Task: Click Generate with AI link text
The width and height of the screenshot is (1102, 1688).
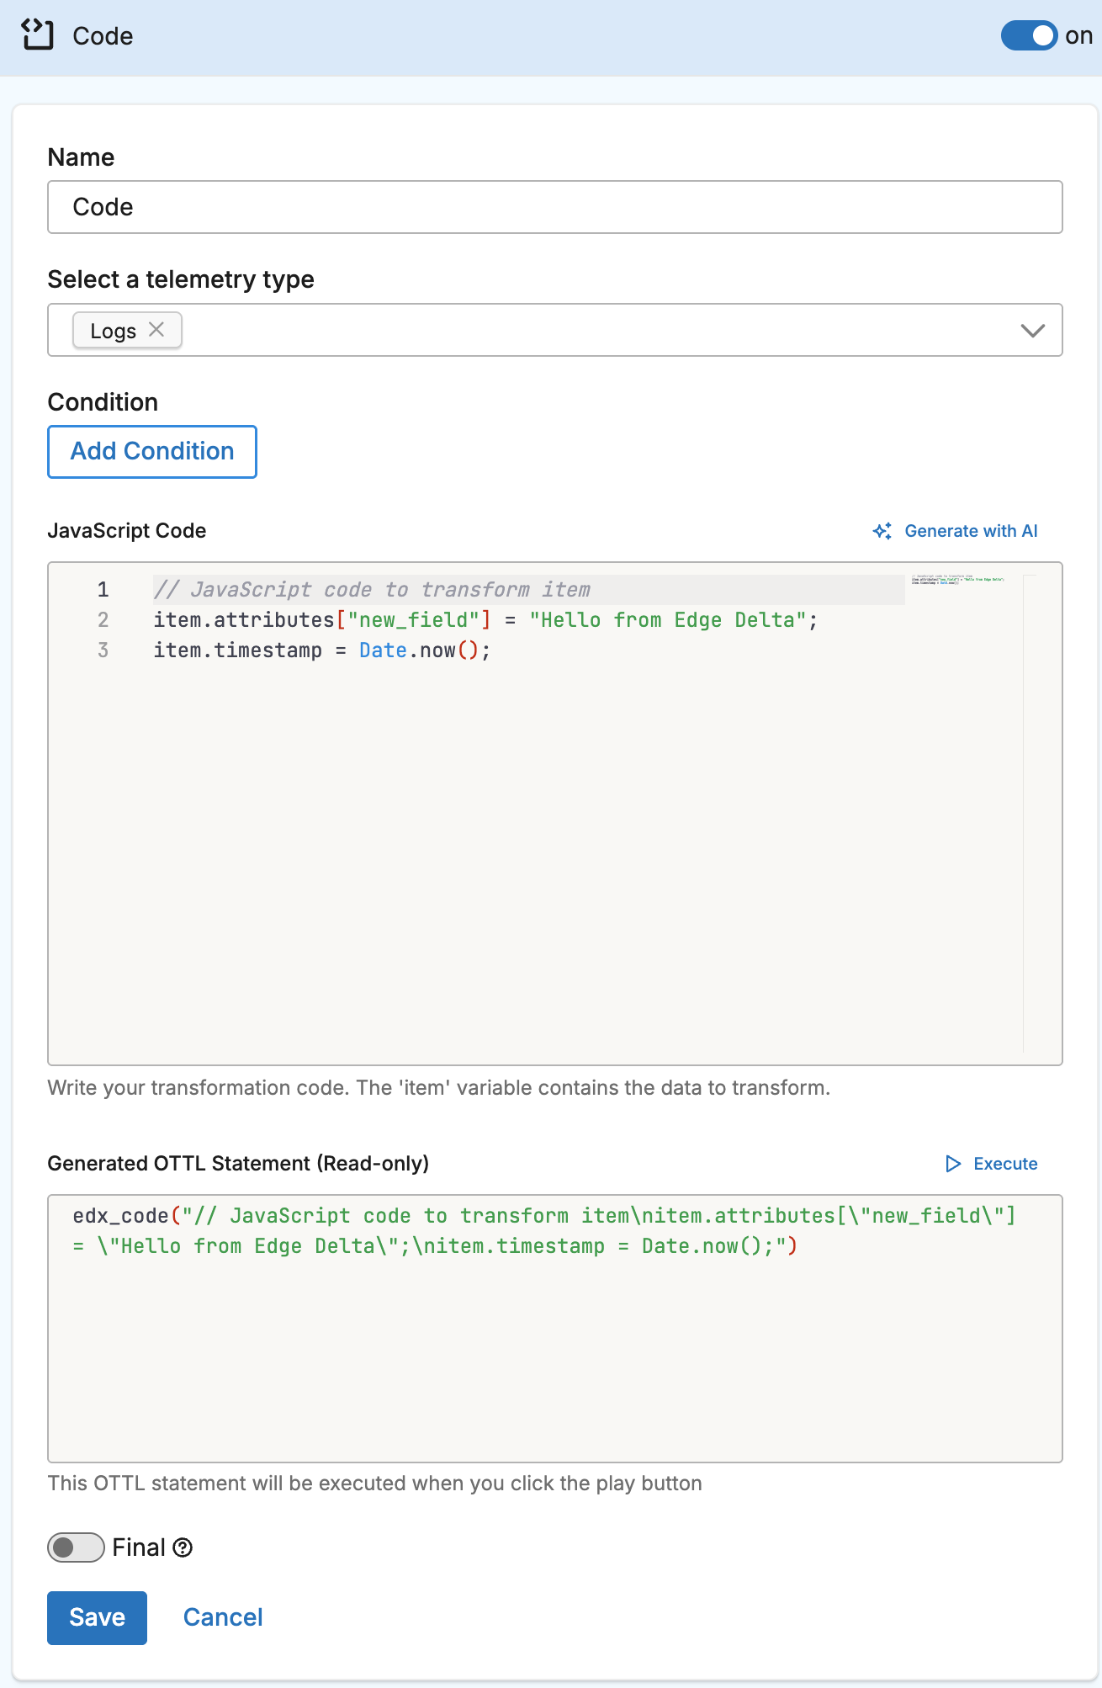Action: (x=971, y=531)
